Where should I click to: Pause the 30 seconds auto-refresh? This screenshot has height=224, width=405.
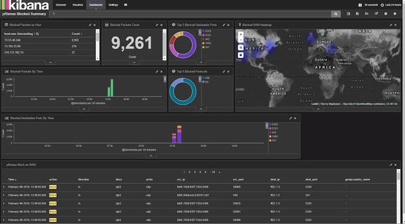[x=360, y=5]
